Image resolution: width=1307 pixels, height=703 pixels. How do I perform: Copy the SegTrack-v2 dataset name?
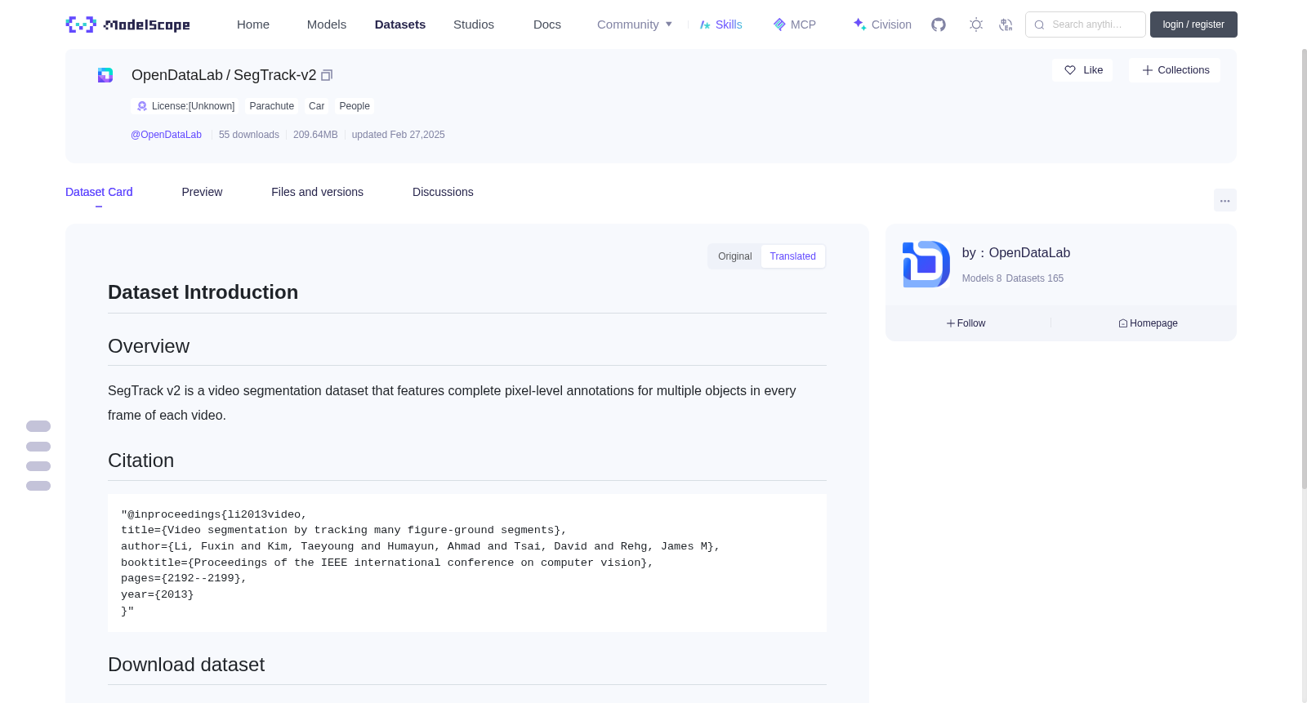[x=327, y=75]
